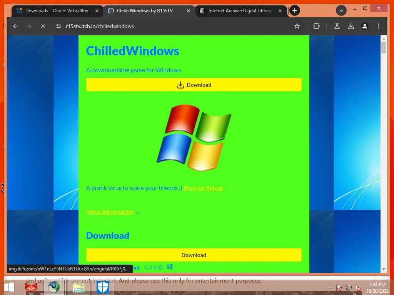
Task: Click the 4.3 MB file size text
Action: coord(153,267)
